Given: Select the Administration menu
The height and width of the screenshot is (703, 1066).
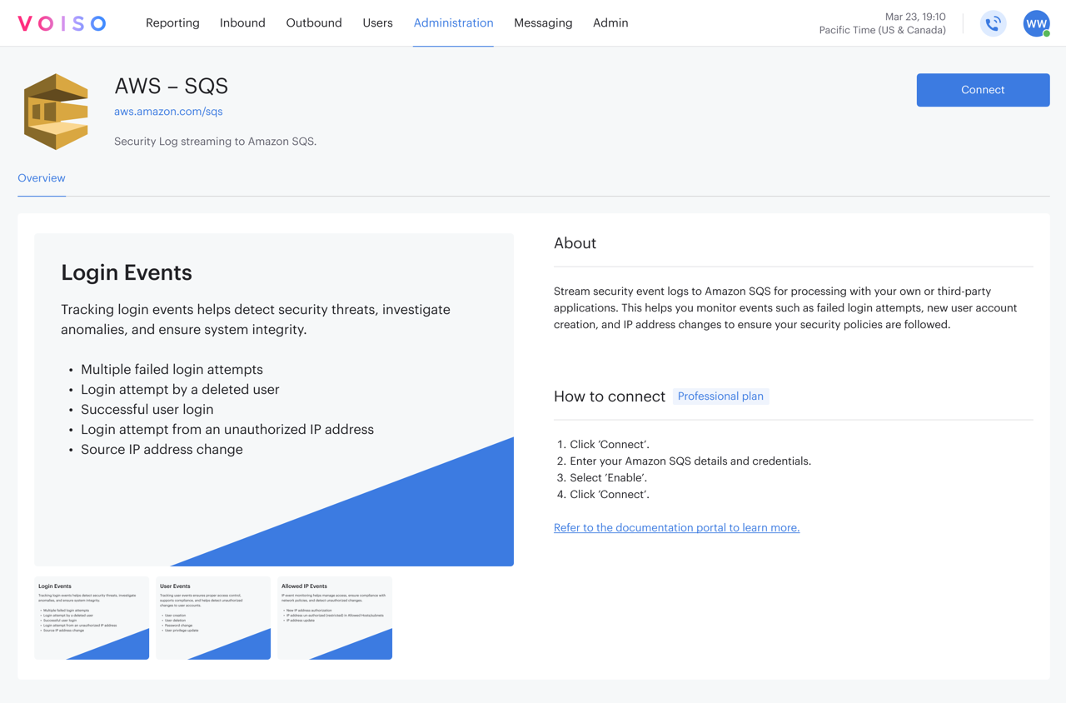Looking at the screenshot, I should click(x=453, y=23).
